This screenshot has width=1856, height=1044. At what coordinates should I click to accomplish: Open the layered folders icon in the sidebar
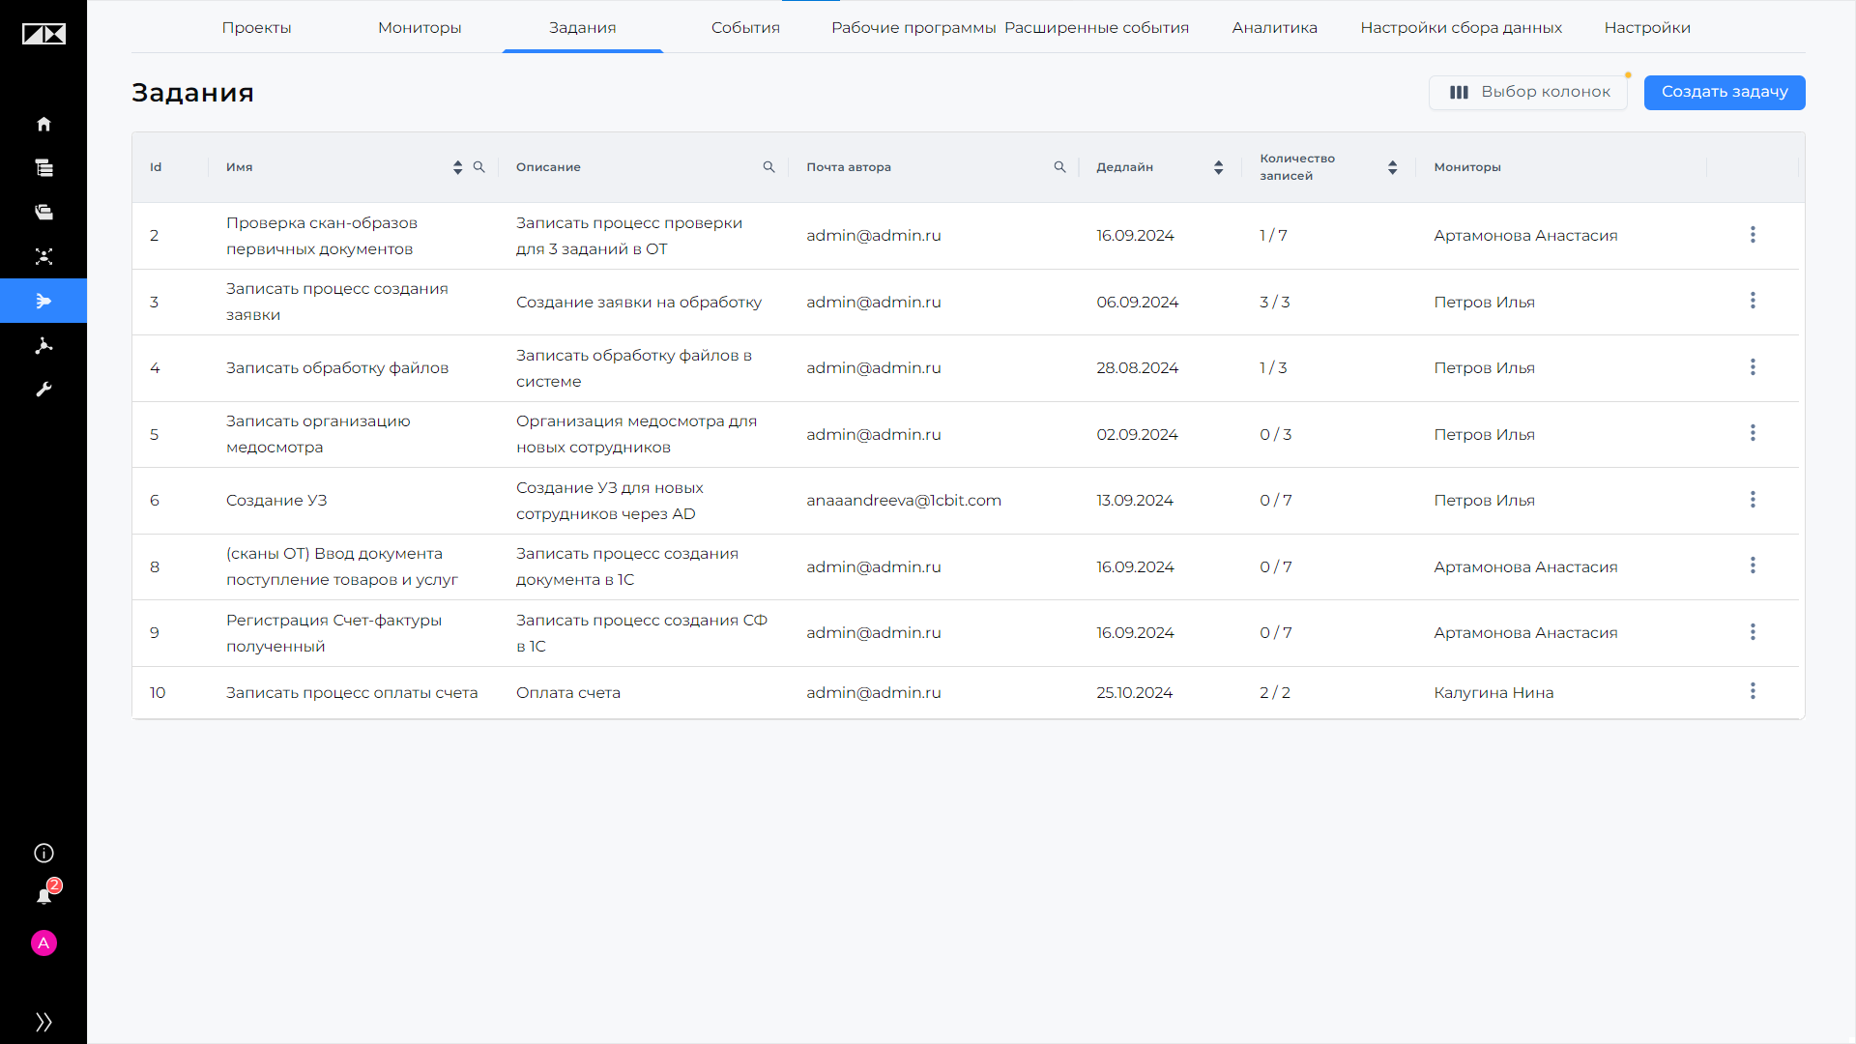(43, 213)
